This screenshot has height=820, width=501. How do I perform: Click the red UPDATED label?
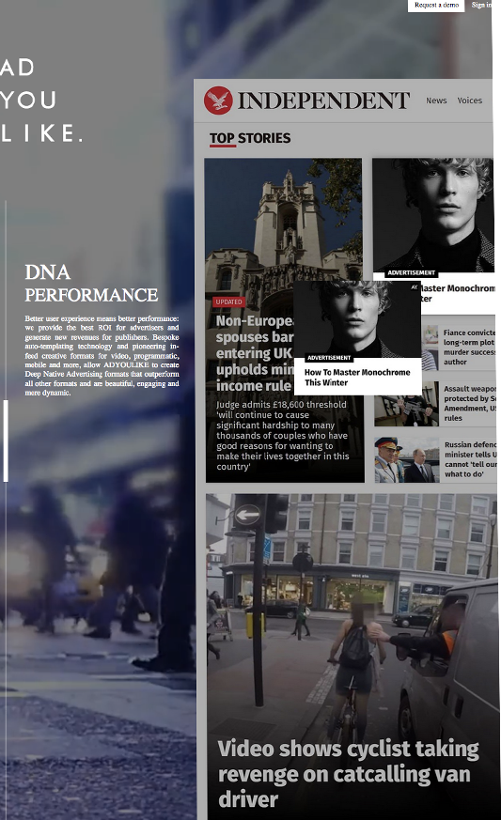click(x=228, y=302)
